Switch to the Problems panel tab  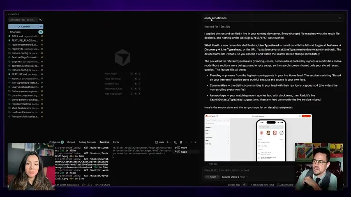pyautogui.click(x=55, y=142)
